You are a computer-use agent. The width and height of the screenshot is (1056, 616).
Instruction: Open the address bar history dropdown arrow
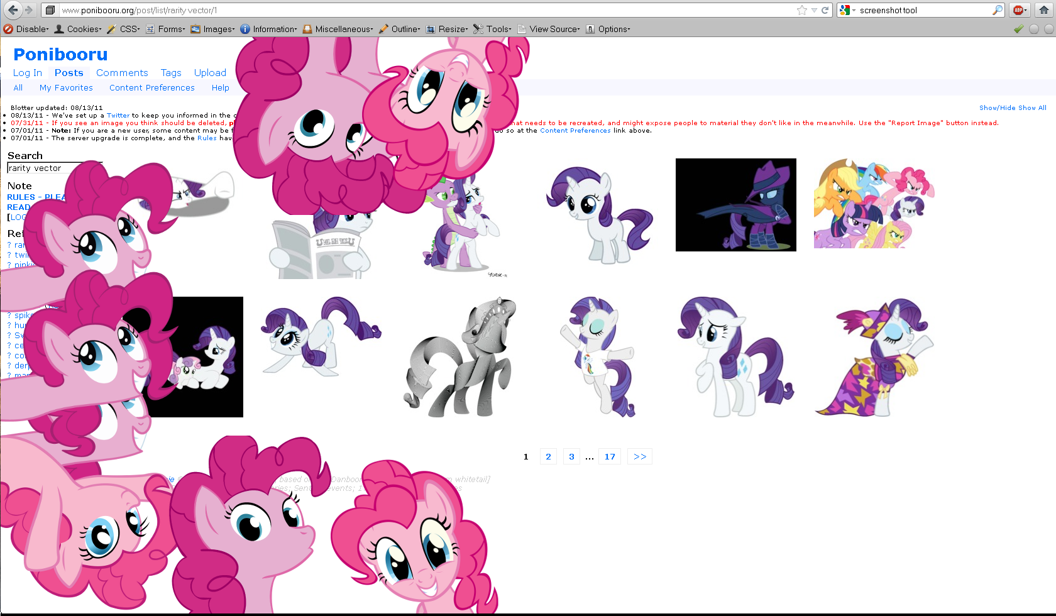click(x=814, y=10)
